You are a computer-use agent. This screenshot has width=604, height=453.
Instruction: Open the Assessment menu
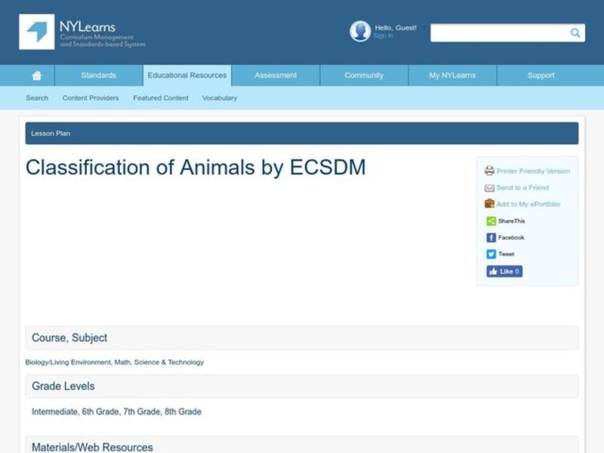pyautogui.click(x=275, y=75)
